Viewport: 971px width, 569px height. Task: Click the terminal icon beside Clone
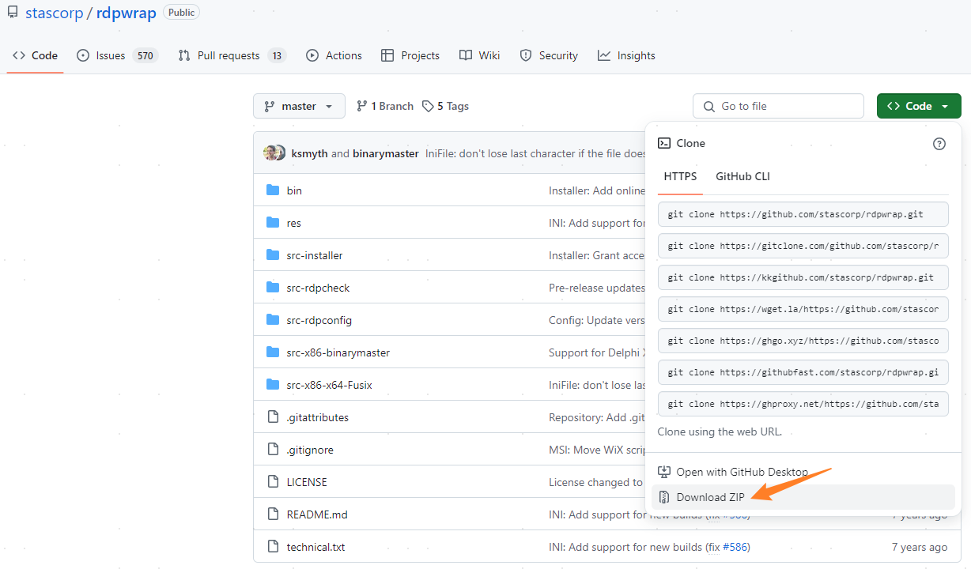coord(664,143)
